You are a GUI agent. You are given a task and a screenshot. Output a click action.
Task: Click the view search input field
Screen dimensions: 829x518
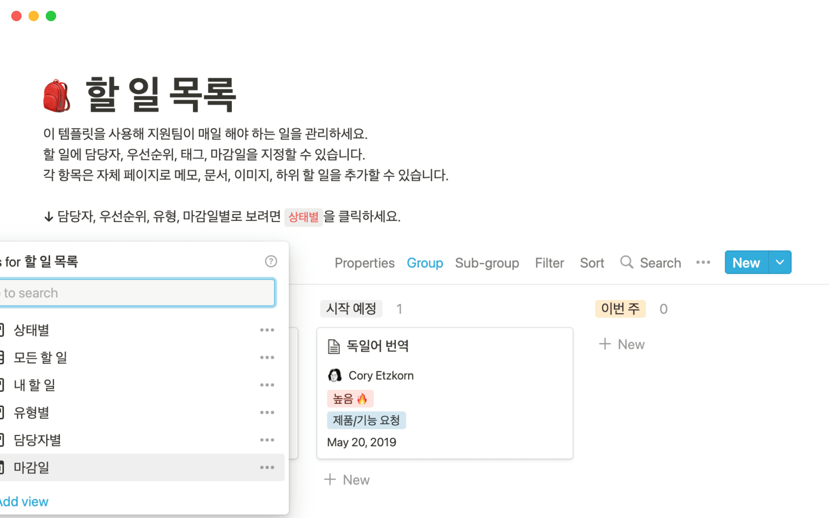tap(136, 293)
